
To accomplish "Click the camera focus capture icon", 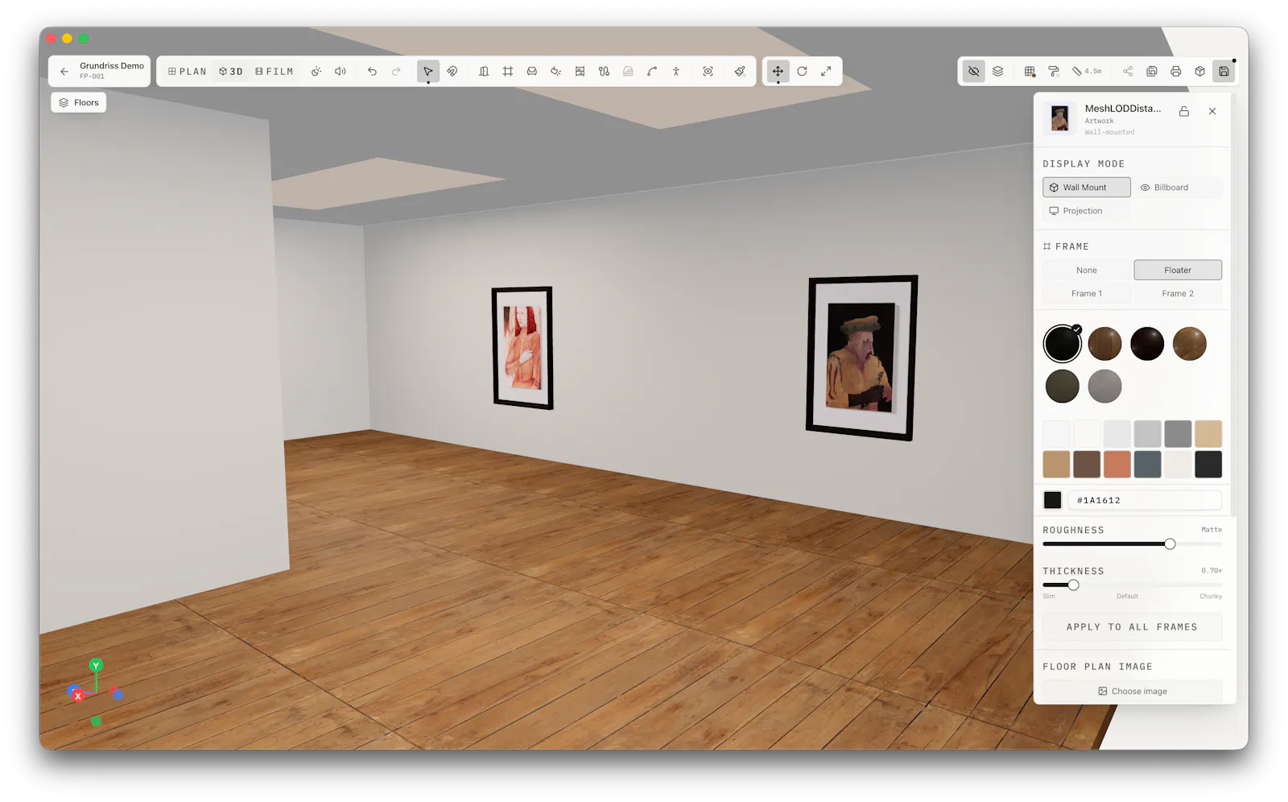I will tap(708, 72).
